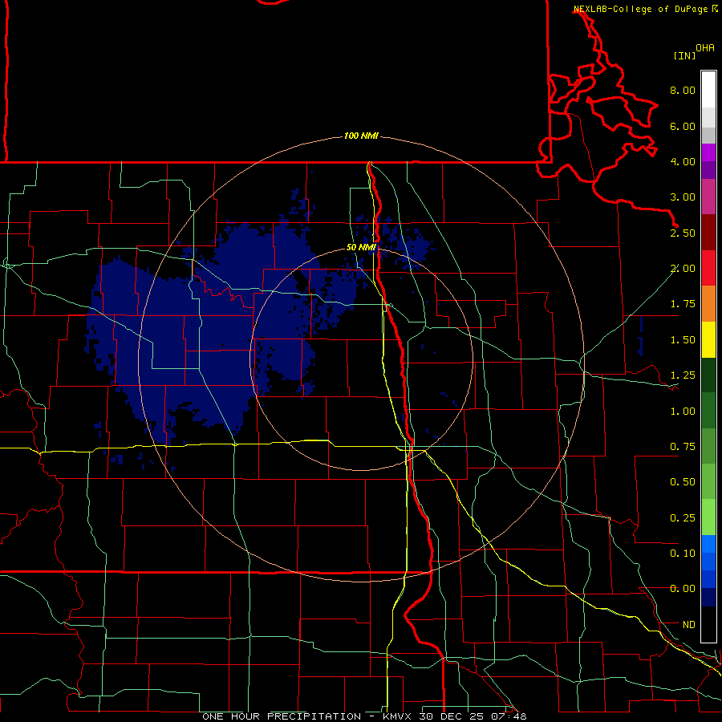Image resolution: width=722 pixels, height=722 pixels.
Task: Click the 6.00 legend value
Action: pyautogui.click(x=683, y=126)
